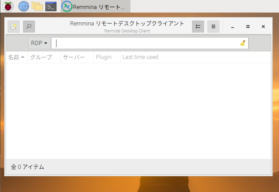Launch the web browser globe icon
The width and height of the screenshot is (279, 192).
pyautogui.click(x=24, y=6)
